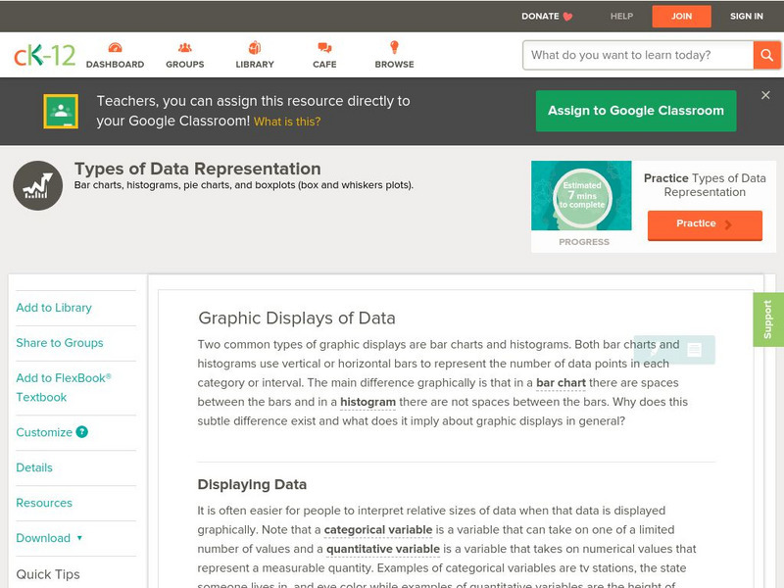
Task: Open the green Support side tab
Action: (x=768, y=319)
